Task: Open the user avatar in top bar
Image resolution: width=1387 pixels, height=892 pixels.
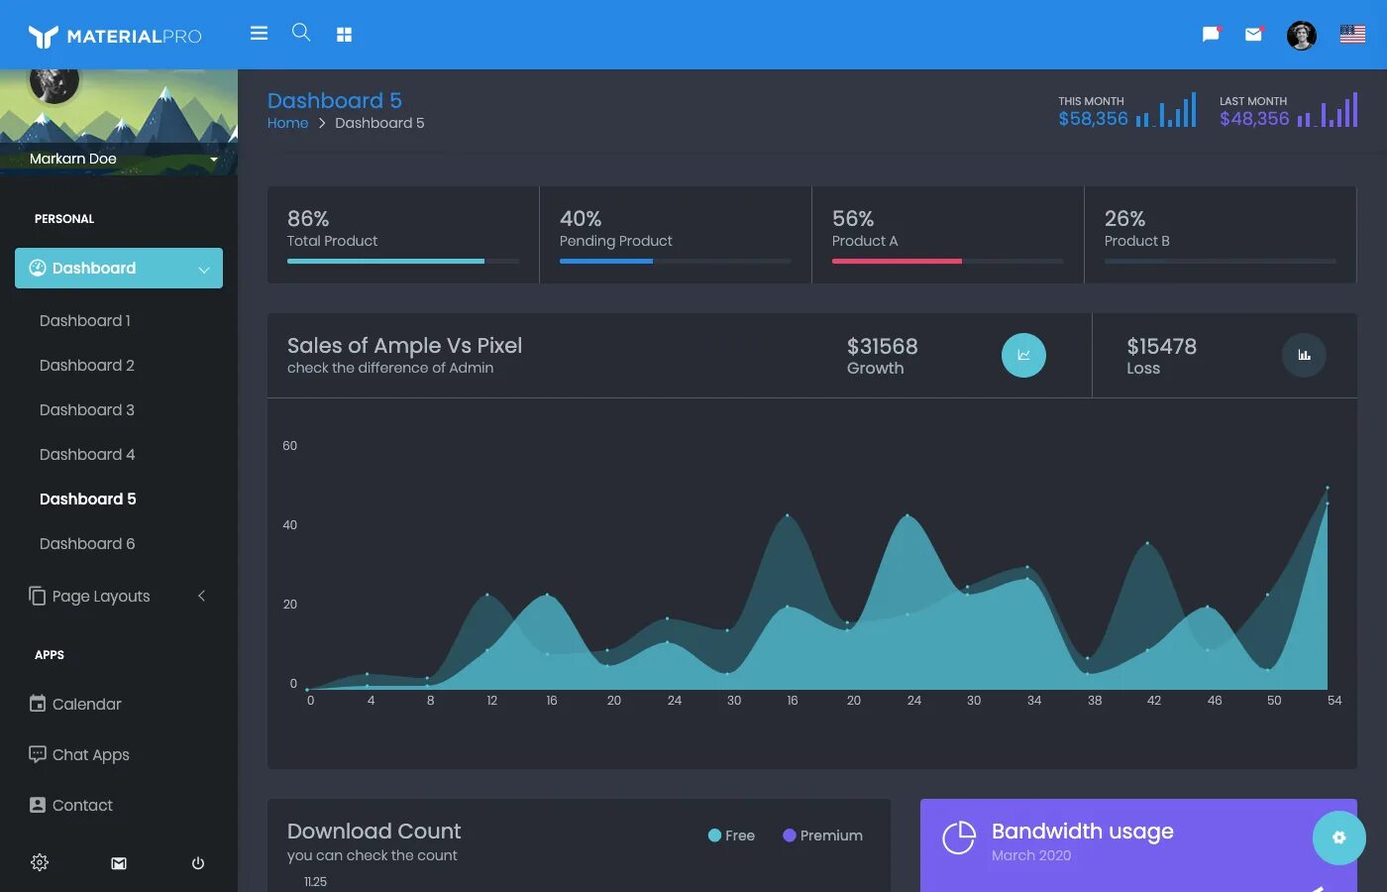Action: [x=1302, y=36]
